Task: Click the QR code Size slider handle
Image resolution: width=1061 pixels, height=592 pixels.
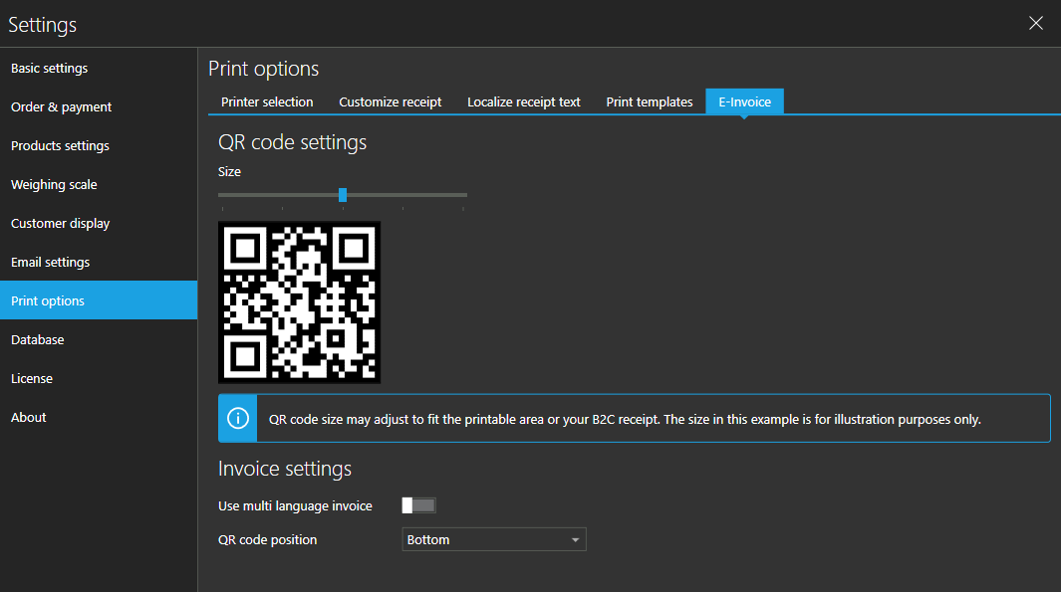Action: point(343,195)
